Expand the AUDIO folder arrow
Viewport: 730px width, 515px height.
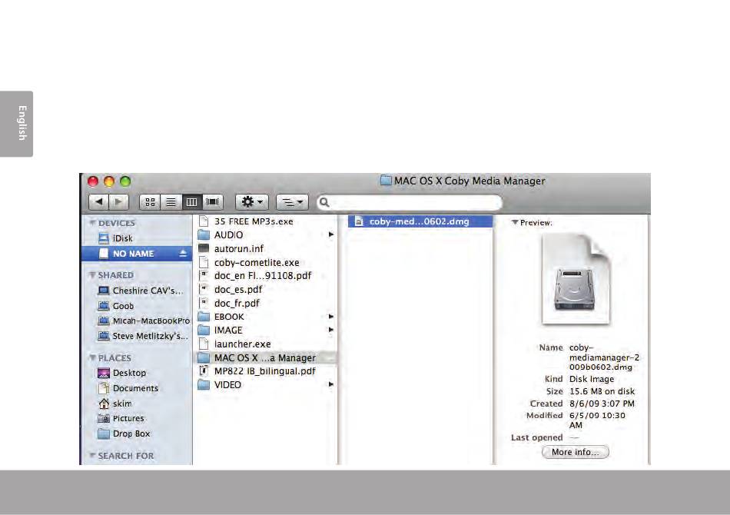coord(331,234)
